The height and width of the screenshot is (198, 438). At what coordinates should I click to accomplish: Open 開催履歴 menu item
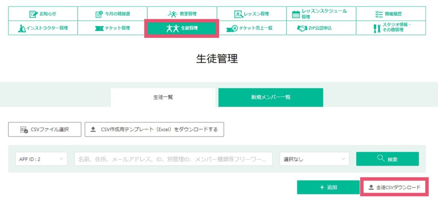[391, 14]
